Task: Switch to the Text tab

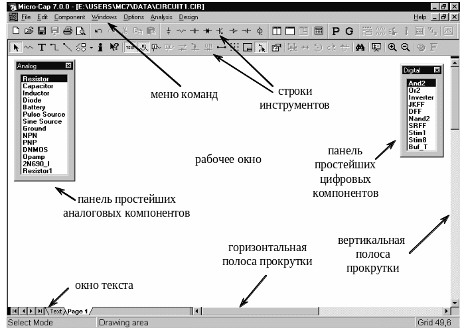Action: coord(56,311)
